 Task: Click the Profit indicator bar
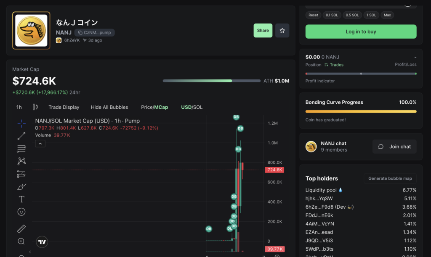pos(361,73)
